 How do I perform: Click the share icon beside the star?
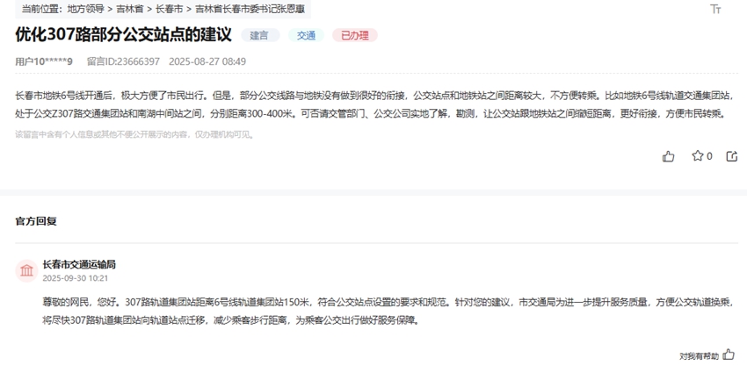tap(732, 156)
